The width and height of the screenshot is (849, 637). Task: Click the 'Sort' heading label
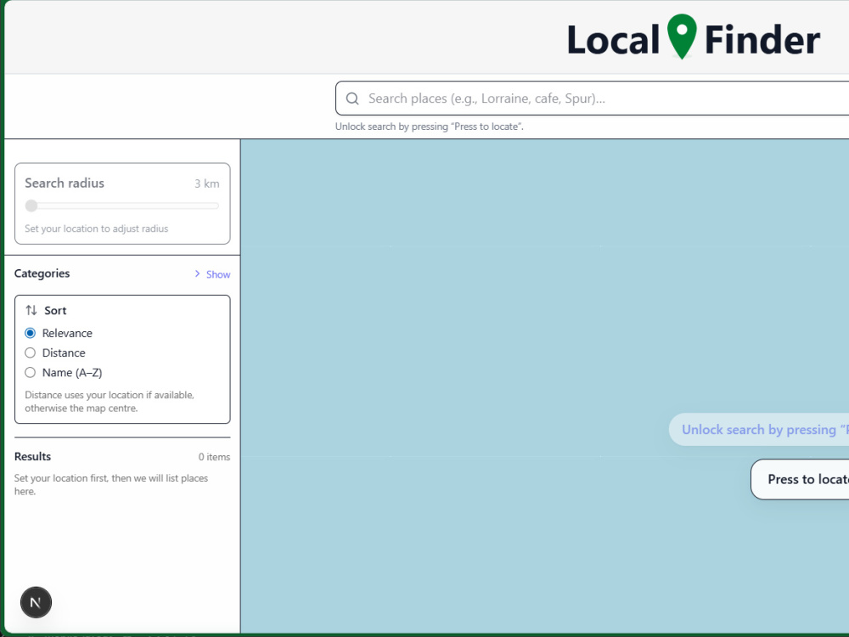55,310
